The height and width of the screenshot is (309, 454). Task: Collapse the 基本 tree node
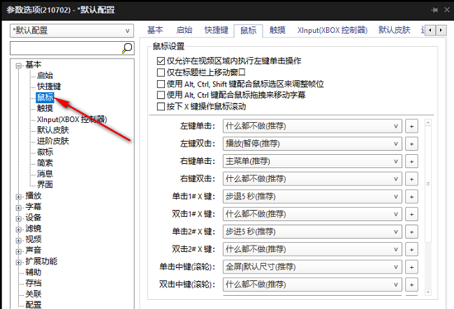19,66
